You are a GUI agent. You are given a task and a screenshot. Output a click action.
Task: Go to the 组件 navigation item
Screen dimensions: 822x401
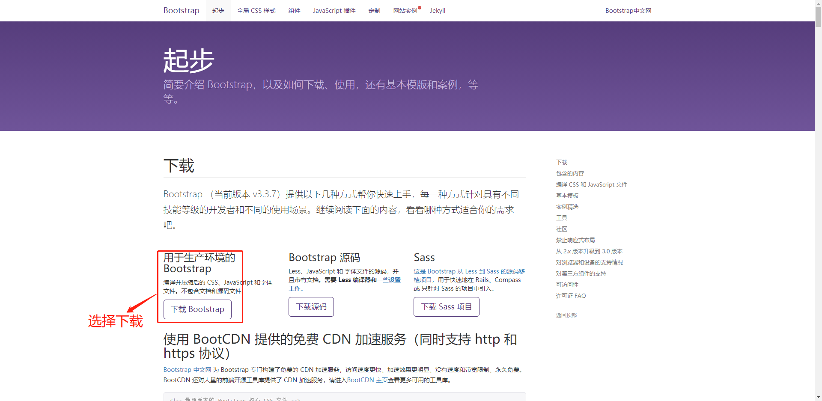click(294, 11)
